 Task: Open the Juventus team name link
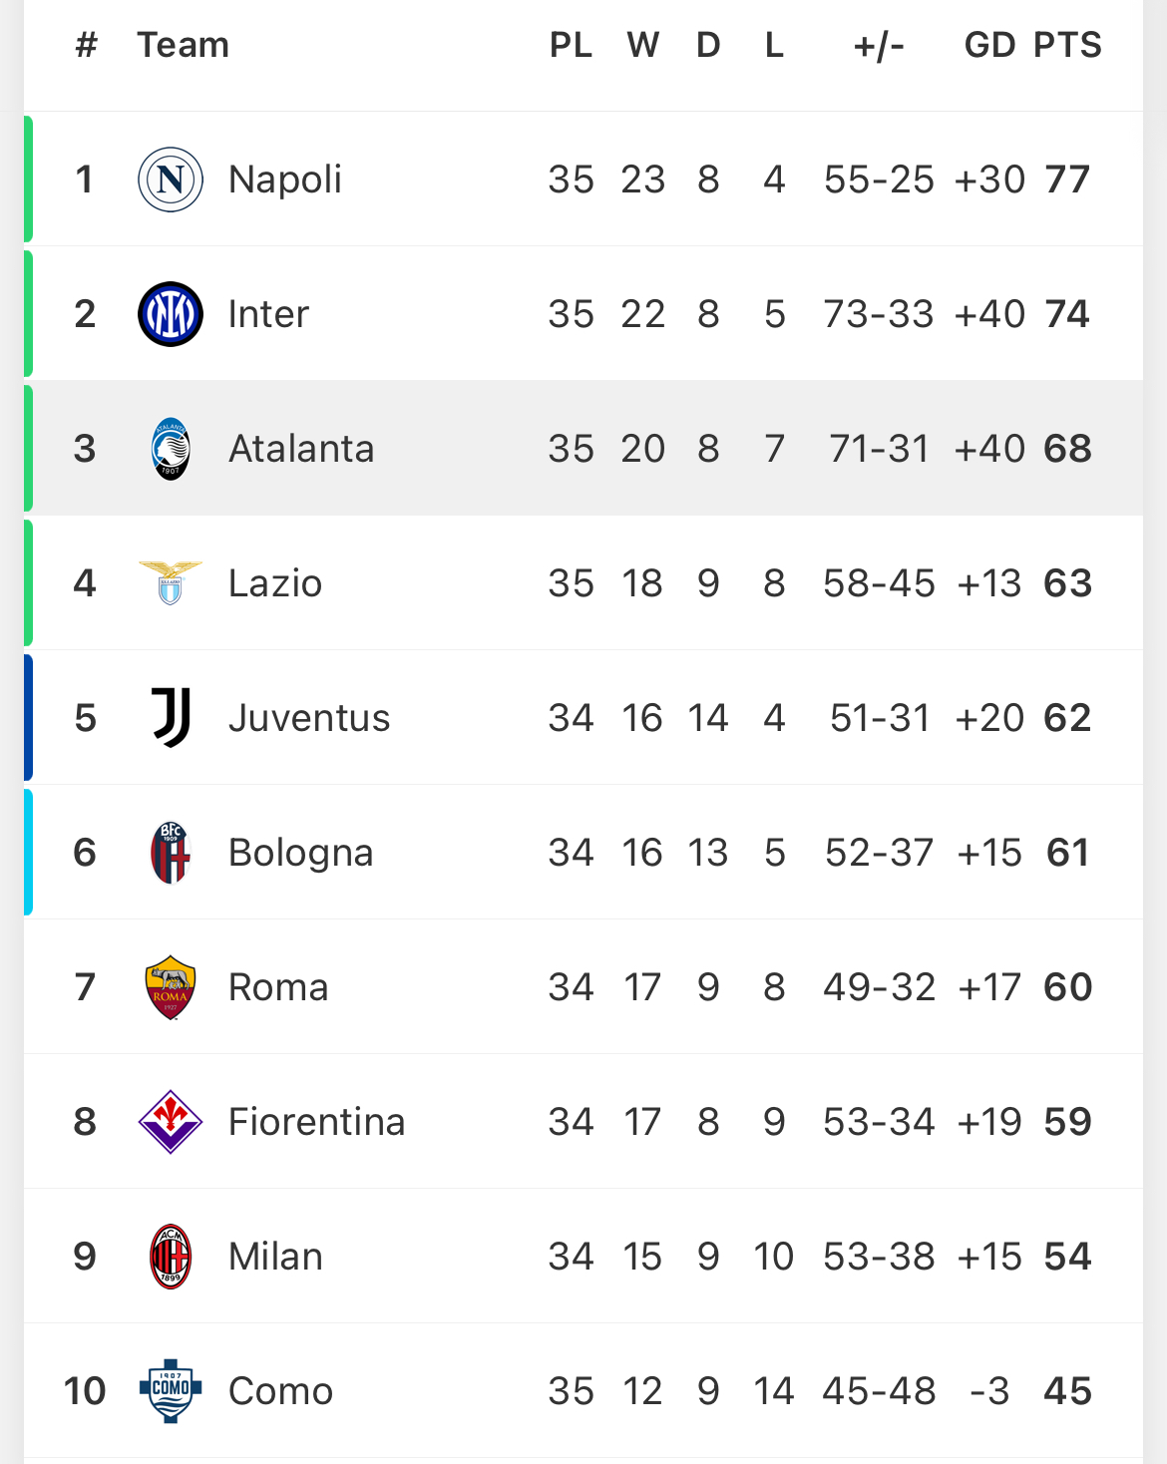point(309,718)
